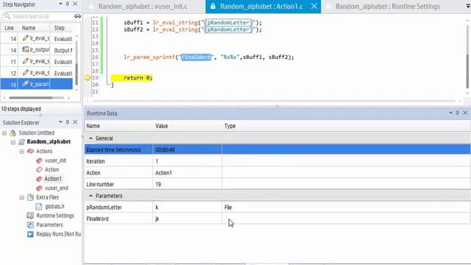Collapse the Parameters section in Runtime Data
Viewport: 471px width, 265px height.
(x=91, y=196)
